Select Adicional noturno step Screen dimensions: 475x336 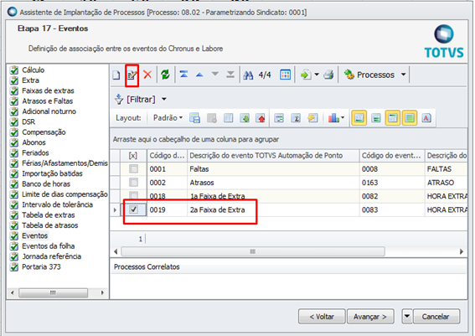[x=49, y=111]
